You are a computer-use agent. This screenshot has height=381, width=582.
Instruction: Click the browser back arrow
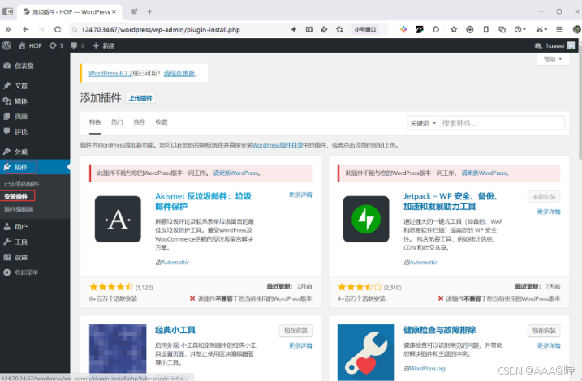25,29
